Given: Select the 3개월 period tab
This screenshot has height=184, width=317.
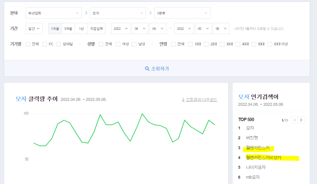Looking at the screenshot, I should click(68, 29).
